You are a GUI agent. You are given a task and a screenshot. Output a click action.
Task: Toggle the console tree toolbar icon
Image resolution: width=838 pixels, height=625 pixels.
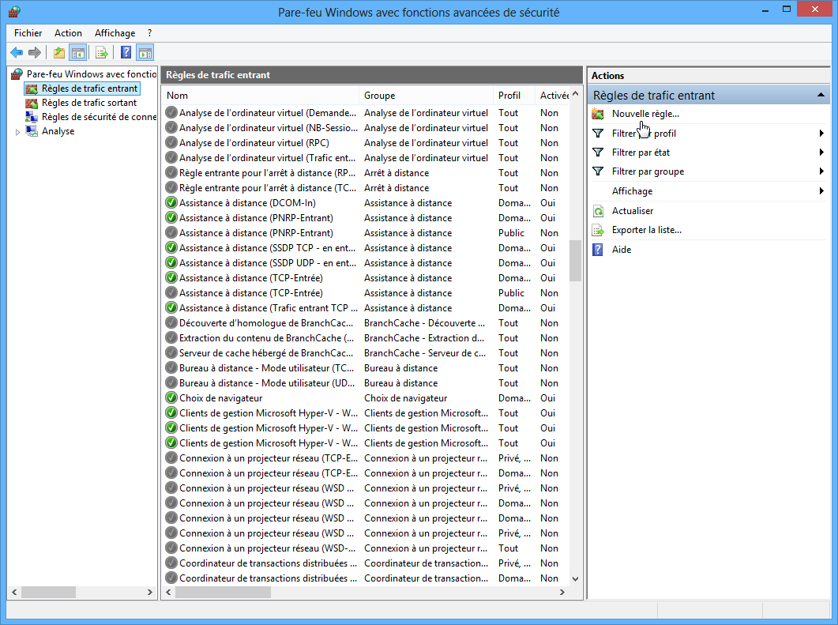pyautogui.click(x=78, y=52)
